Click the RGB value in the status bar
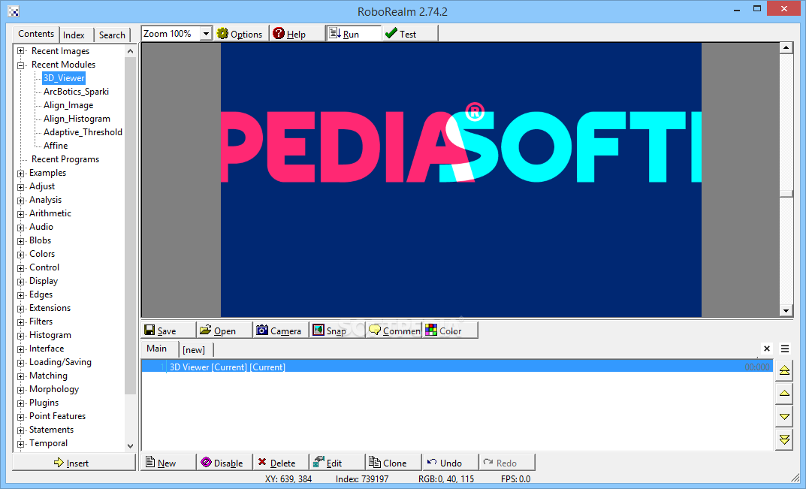 pos(446,478)
